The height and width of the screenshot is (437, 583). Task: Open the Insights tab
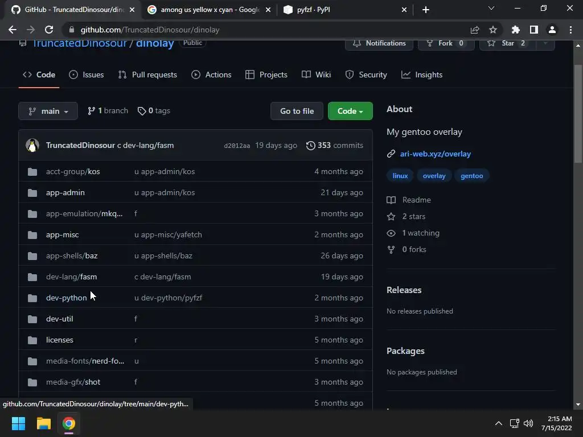coord(422,75)
